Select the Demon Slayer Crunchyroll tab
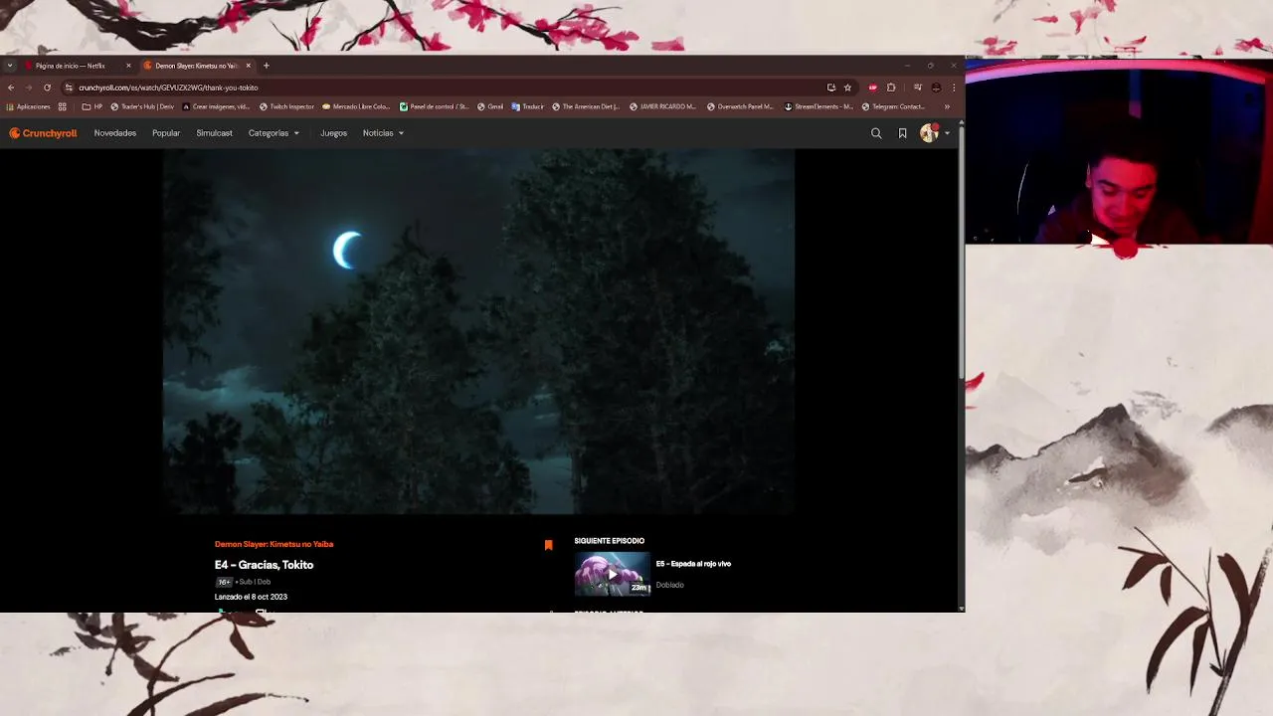 pos(197,66)
